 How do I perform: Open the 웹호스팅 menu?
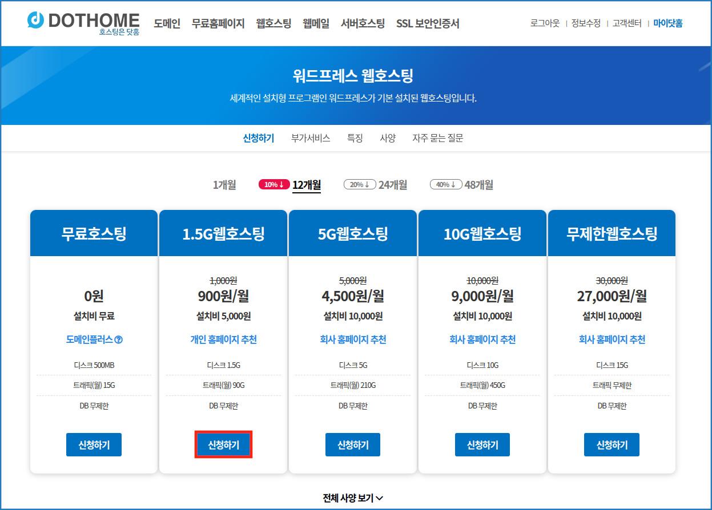(273, 23)
